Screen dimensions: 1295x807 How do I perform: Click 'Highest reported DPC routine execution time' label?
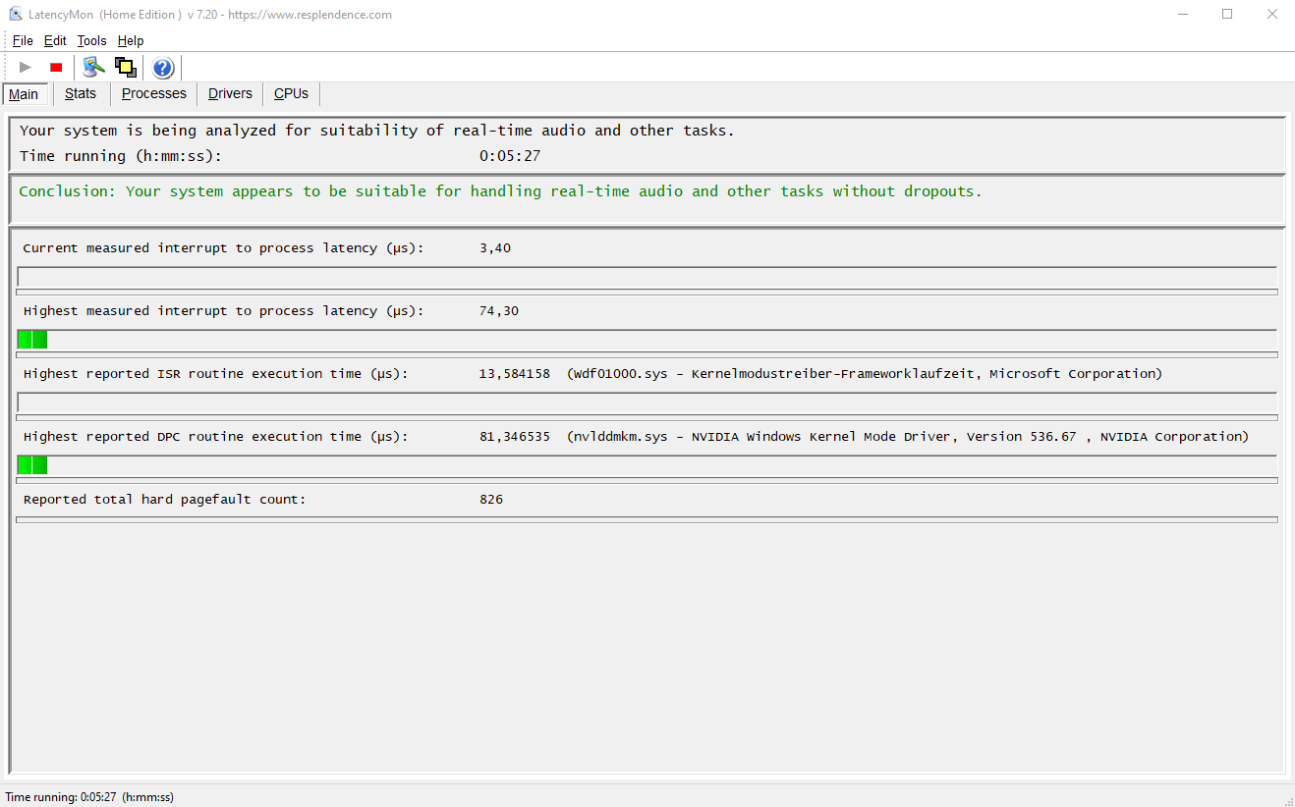click(216, 437)
